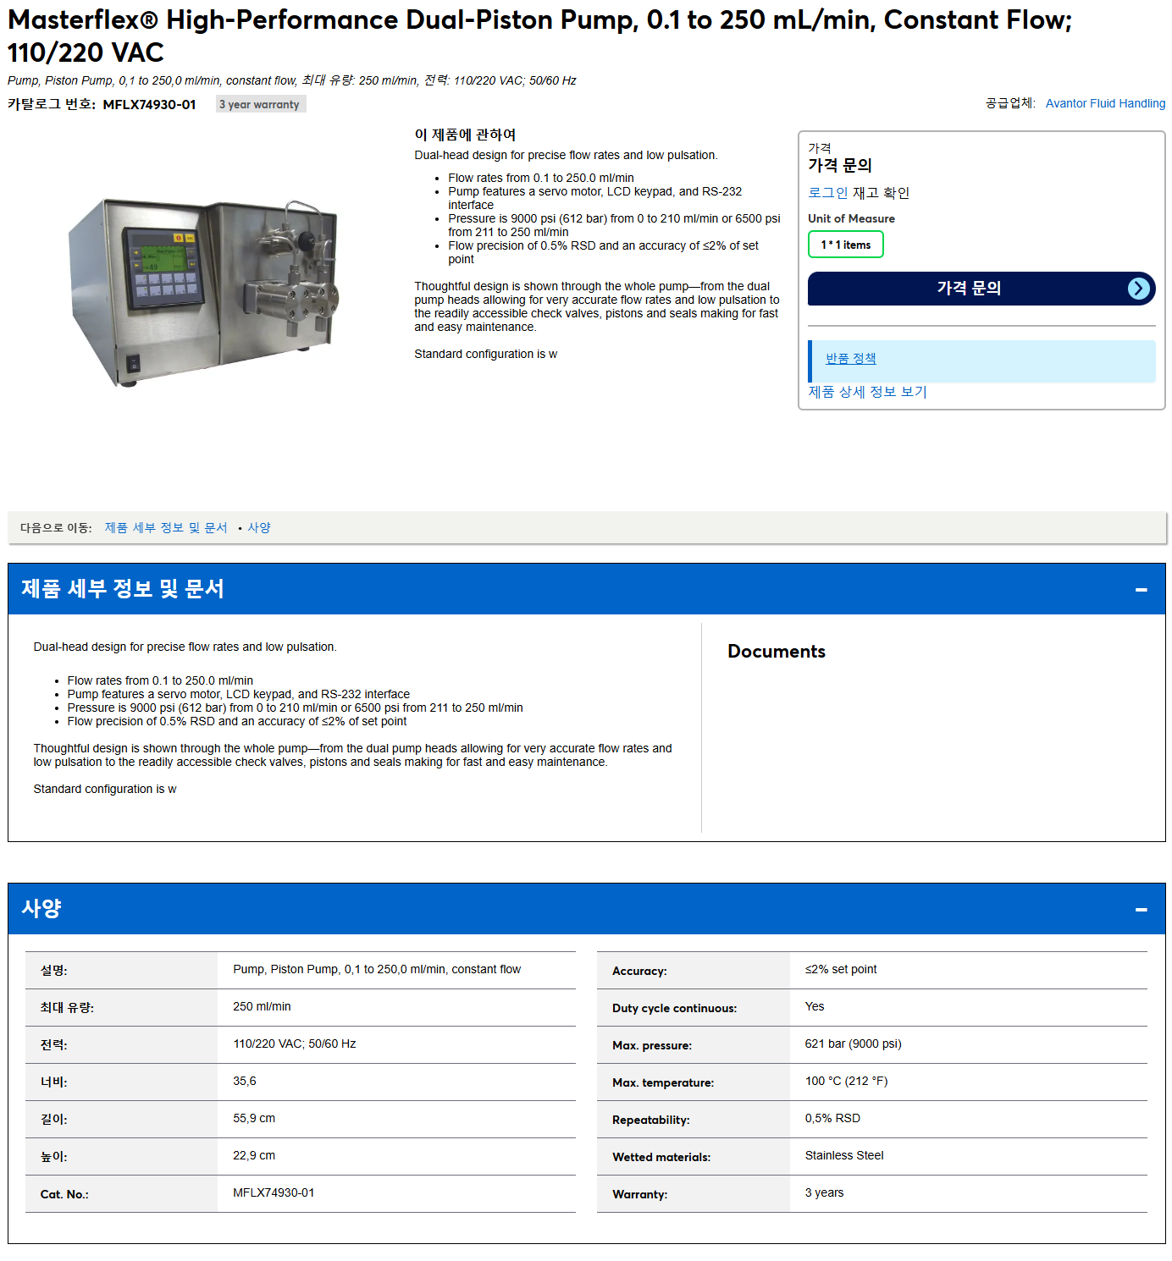Click the Unit of Measure label
The height and width of the screenshot is (1261, 1172).
tap(851, 218)
